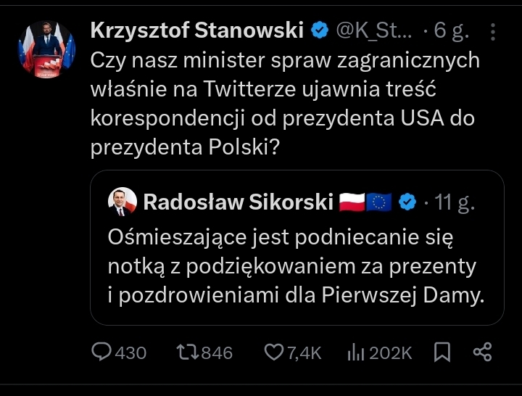Click Radosław Sikorski's verified badge
This screenshot has height=396, width=522.
407,202
